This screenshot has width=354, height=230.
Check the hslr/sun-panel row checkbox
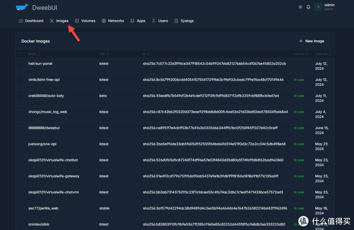tap(21, 64)
